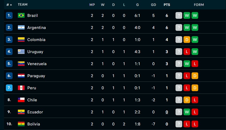The width and height of the screenshot is (226, 130).
Task: Open the Ecuador team link
Action: [x=35, y=112]
